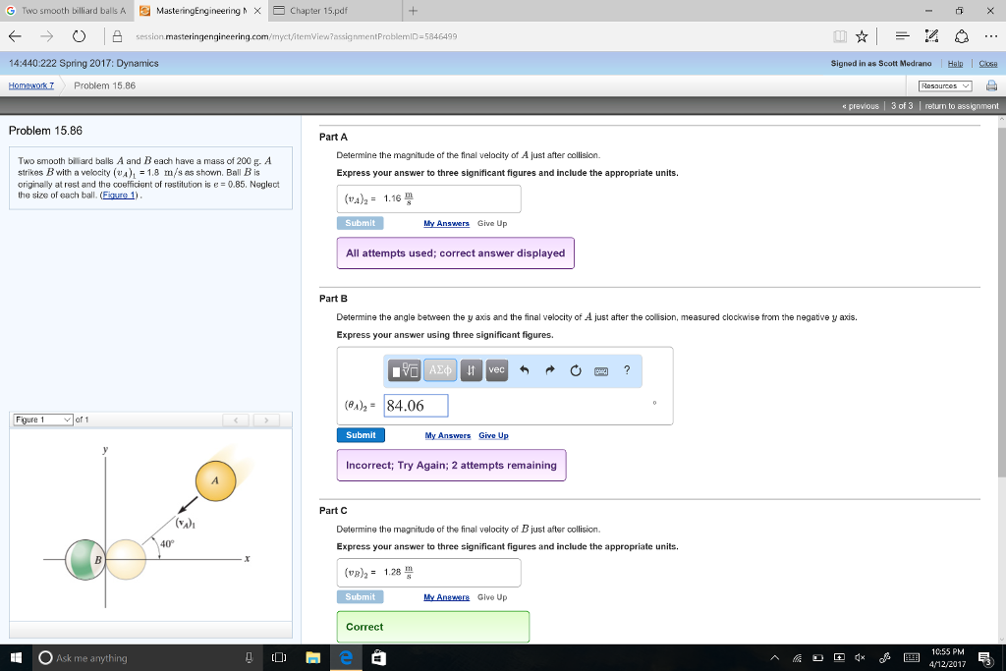Show keyboard shortcuts in equation toolbar
The height and width of the screenshot is (671, 1006).
pyautogui.click(x=600, y=370)
